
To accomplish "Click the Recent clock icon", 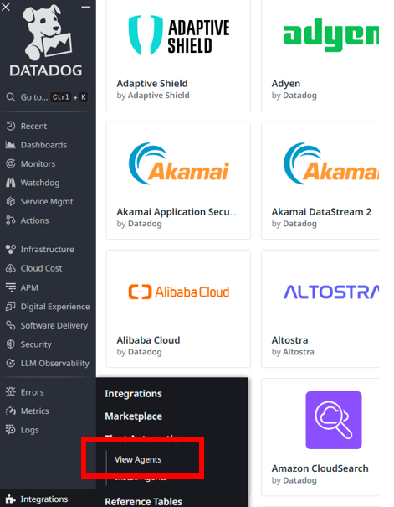I will pos(11,126).
